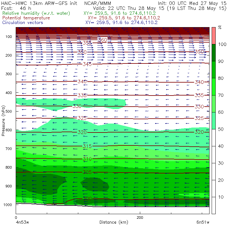Click the 'Fcst: 46 h' forecast text

(x=16, y=8)
